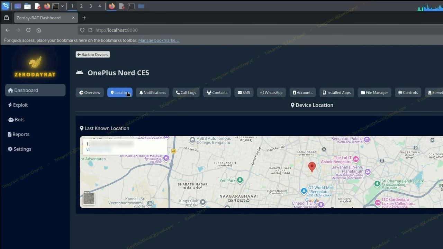Select the Zerday-RAT Dashboard browser tab

46,18
